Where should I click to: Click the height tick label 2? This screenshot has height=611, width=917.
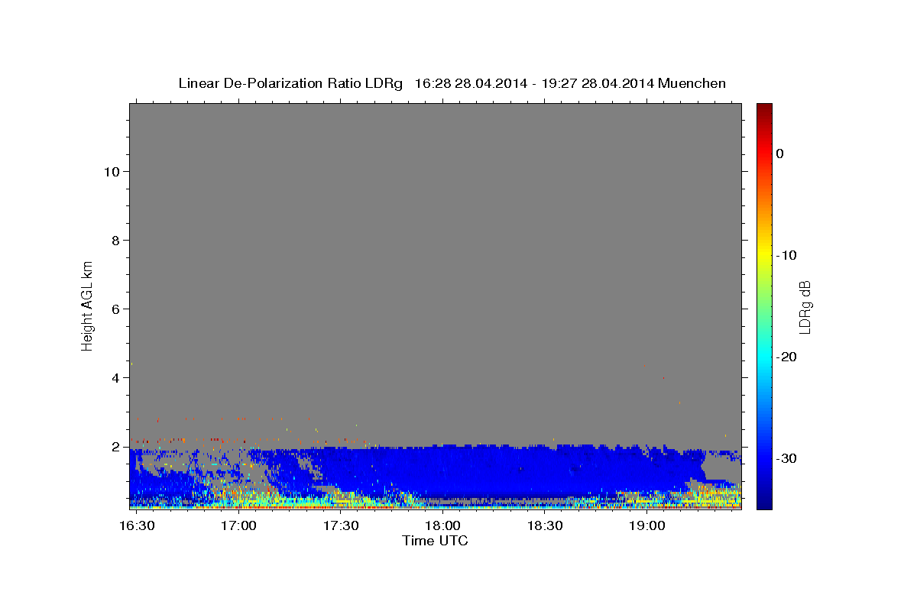115,447
